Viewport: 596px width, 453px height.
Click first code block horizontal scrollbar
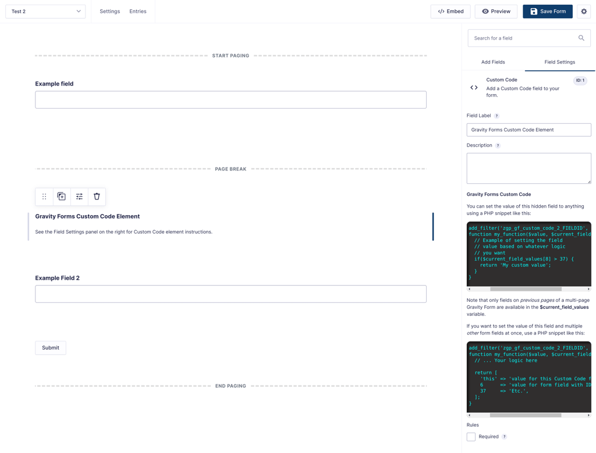click(526, 290)
